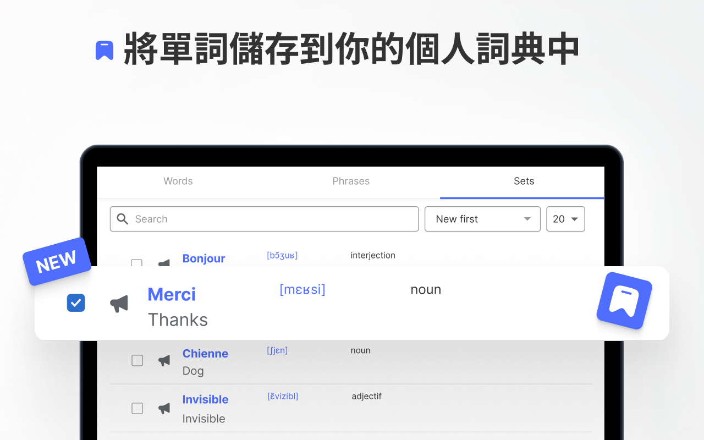Image resolution: width=704 pixels, height=440 pixels.
Task: Click the bookmark icon in the page title
Action: (105, 49)
